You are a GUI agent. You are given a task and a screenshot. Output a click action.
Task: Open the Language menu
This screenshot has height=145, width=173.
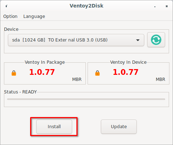pos(34,16)
